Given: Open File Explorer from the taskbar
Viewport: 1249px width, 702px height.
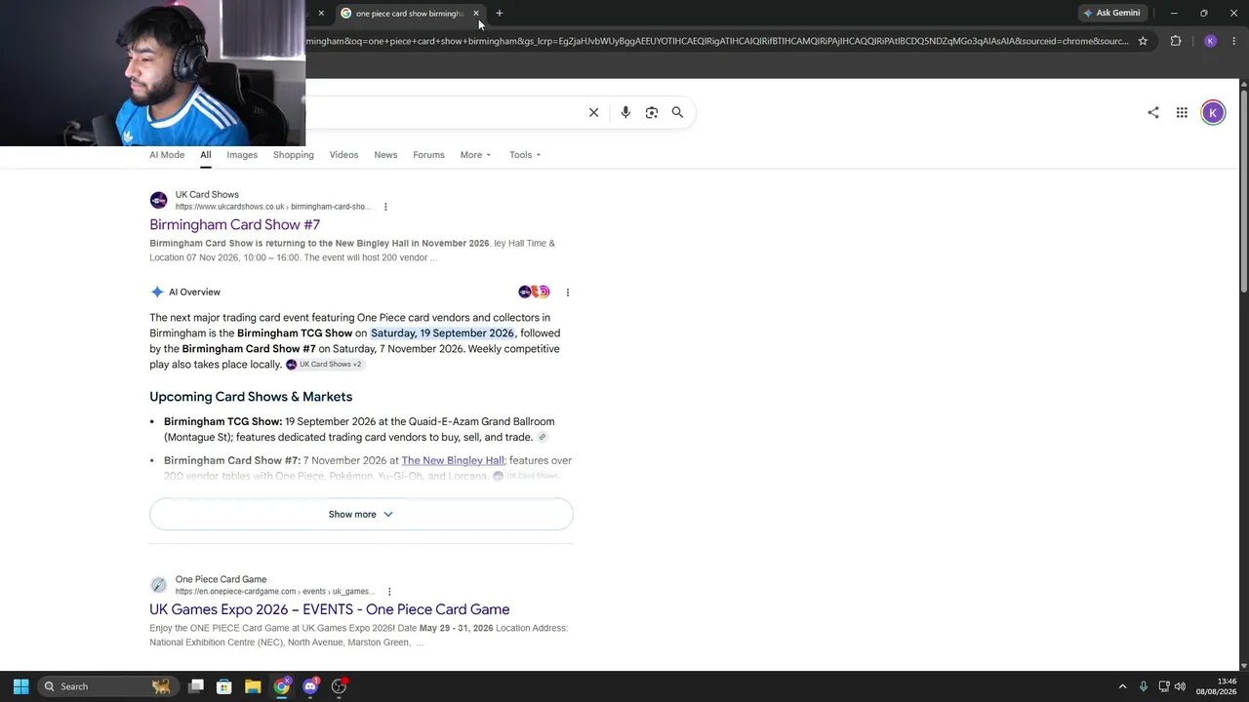Looking at the screenshot, I should 253,686.
